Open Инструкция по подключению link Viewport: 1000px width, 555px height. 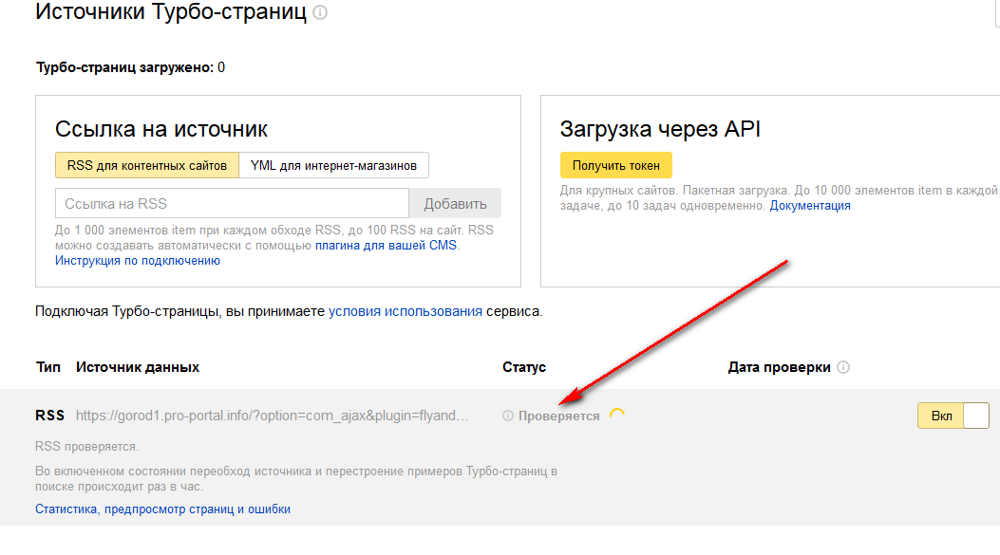pyautogui.click(x=137, y=260)
